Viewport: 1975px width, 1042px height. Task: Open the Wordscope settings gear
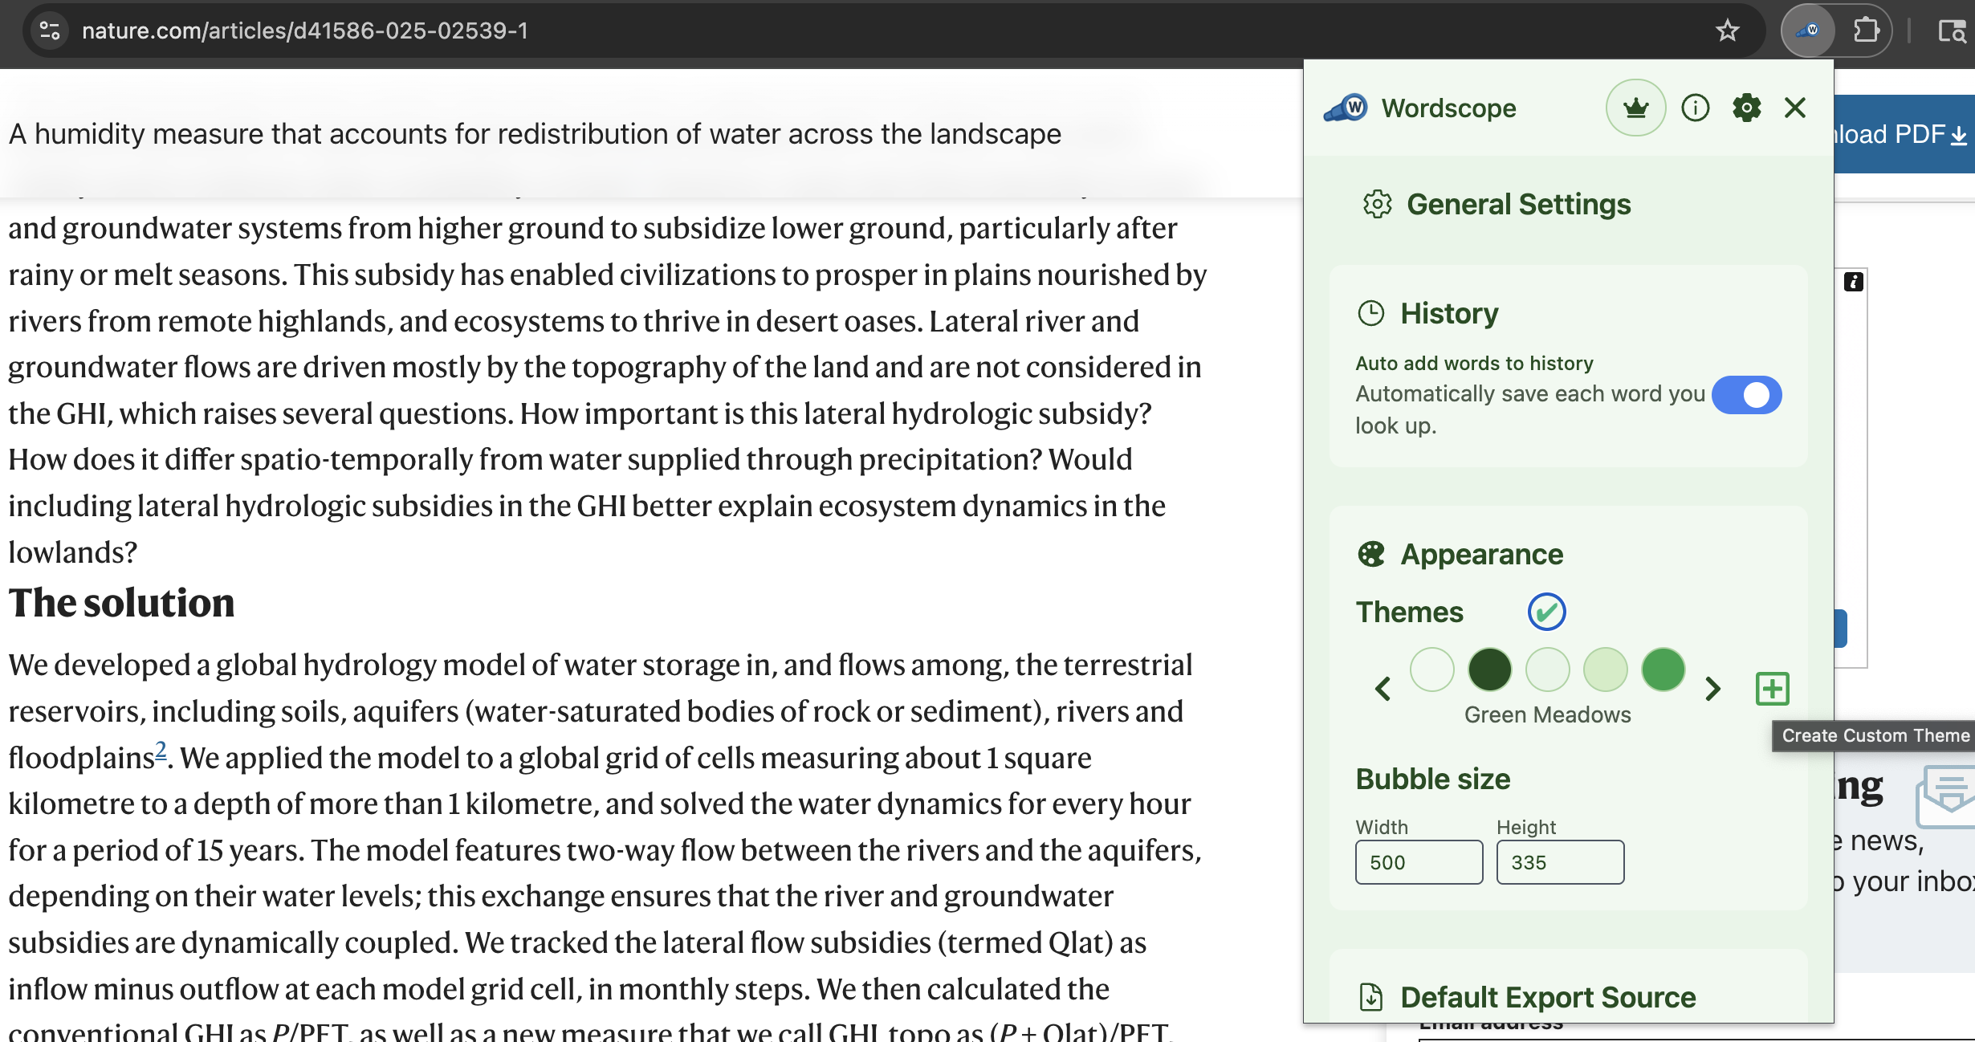coord(1746,108)
